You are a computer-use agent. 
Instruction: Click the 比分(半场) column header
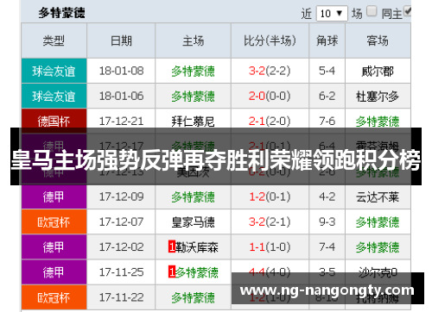tap(270, 41)
